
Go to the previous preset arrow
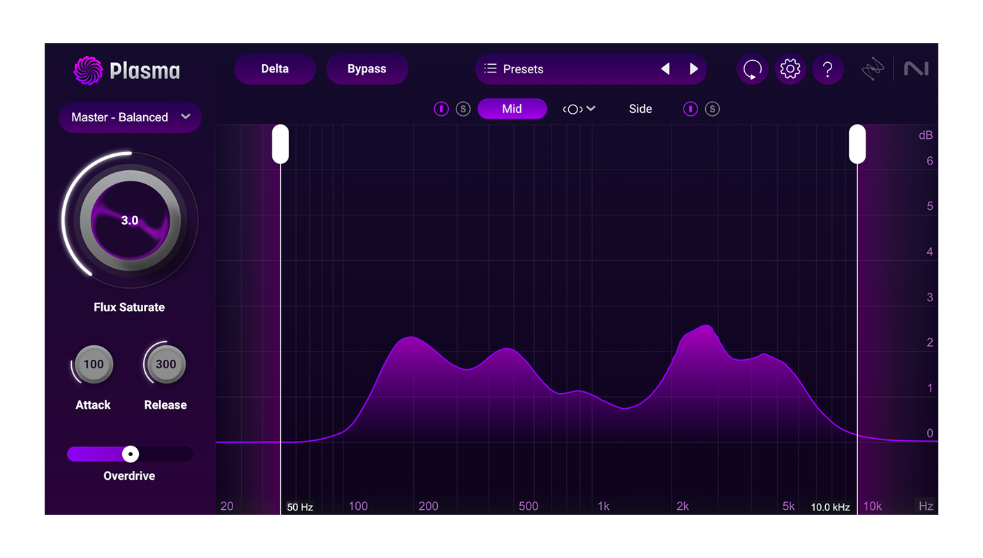665,69
